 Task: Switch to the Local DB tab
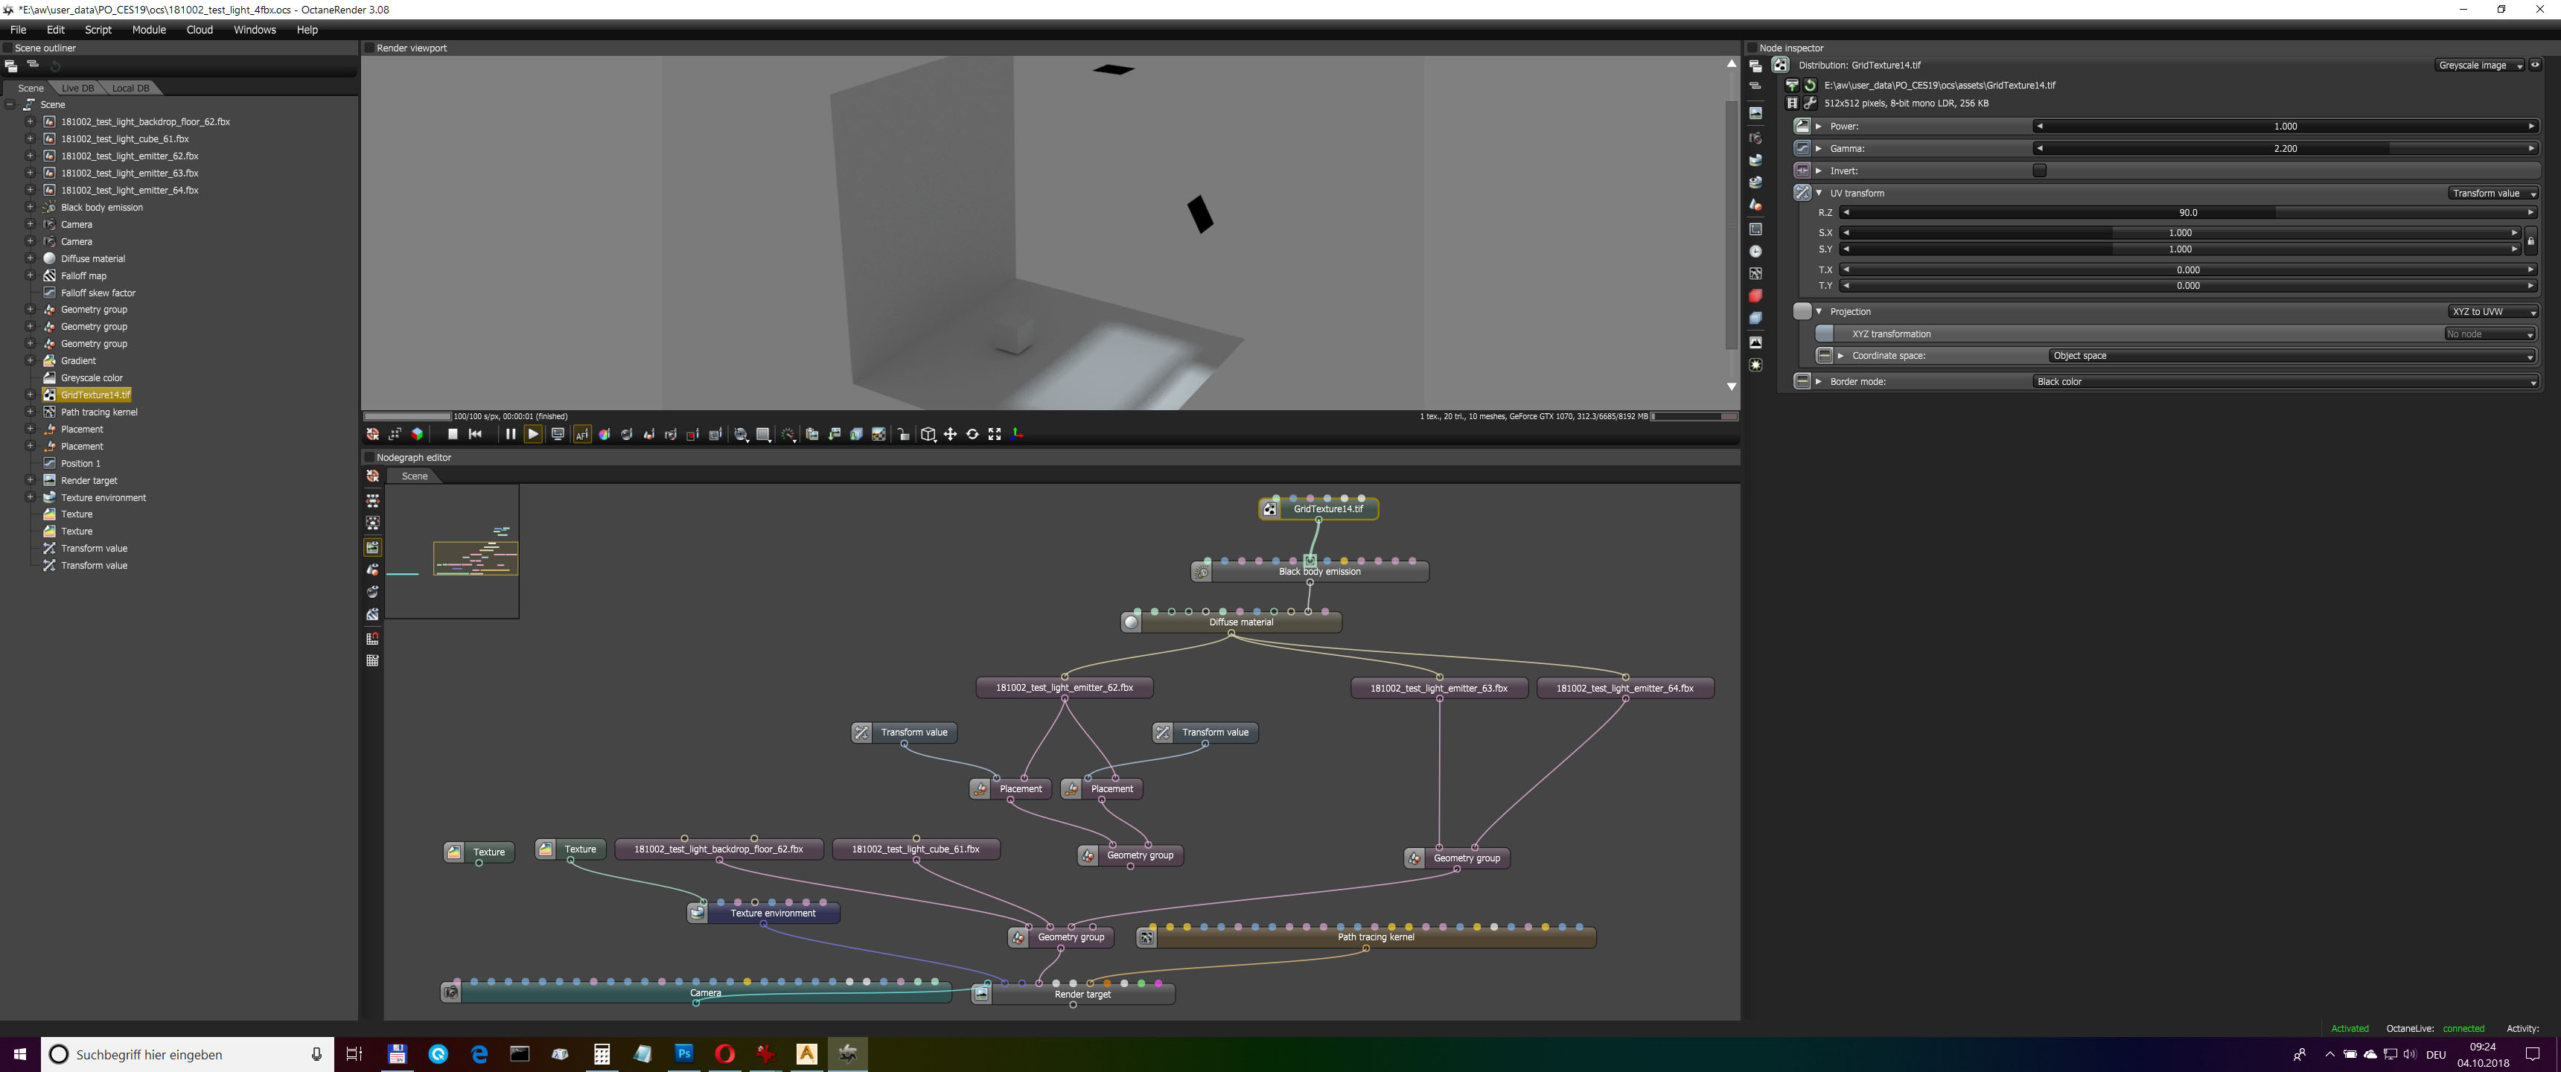pos(130,89)
